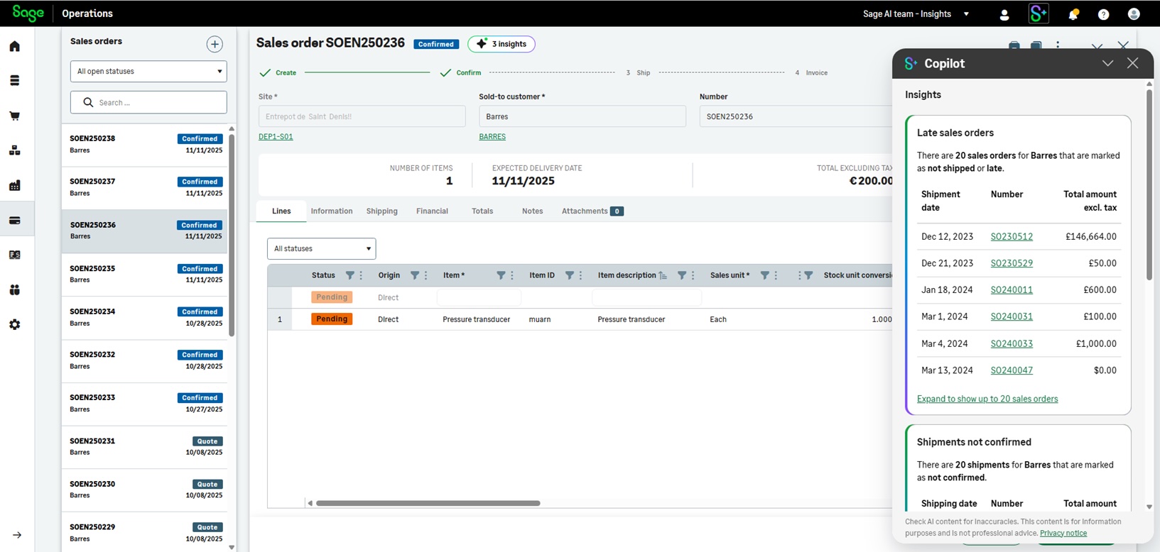The height and width of the screenshot is (552, 1160).
Task: Open the Item ID column filter
Action: click(569, 275)
